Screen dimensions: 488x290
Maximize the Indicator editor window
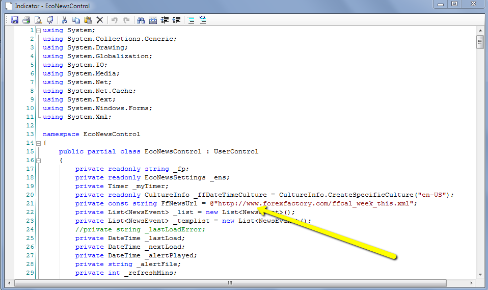[x=454, y=4]
